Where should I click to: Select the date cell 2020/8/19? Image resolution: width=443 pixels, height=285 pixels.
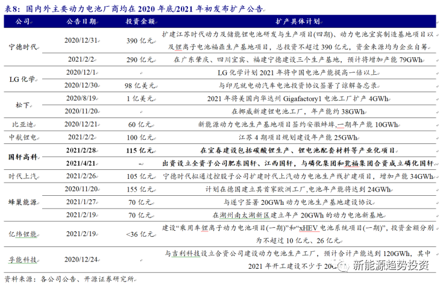[x=81, y=98]
